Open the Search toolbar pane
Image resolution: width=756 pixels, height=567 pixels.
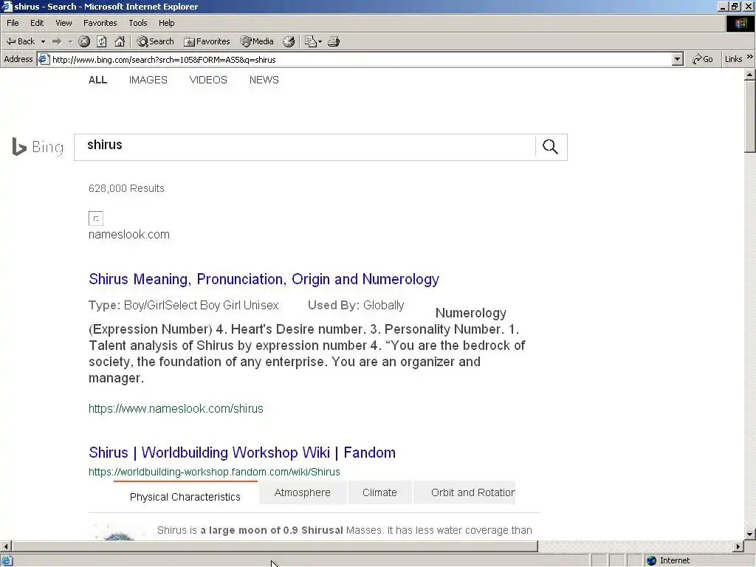[155, 41]
